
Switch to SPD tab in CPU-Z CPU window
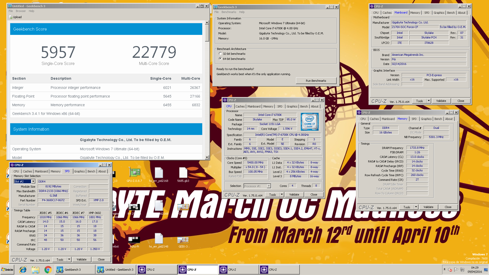click(280, 106)
